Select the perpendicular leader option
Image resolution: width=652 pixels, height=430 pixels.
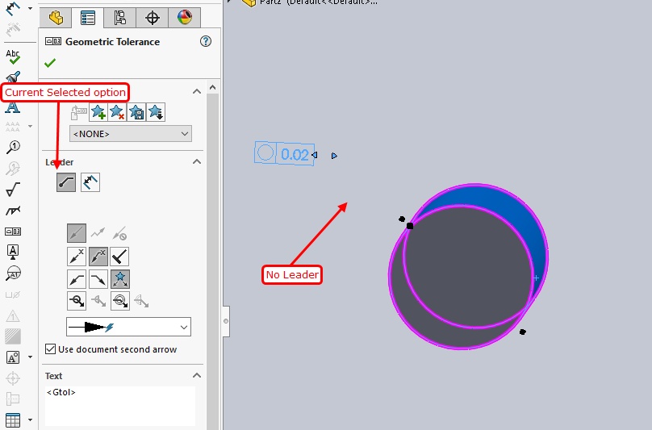(x=90, y=182)
